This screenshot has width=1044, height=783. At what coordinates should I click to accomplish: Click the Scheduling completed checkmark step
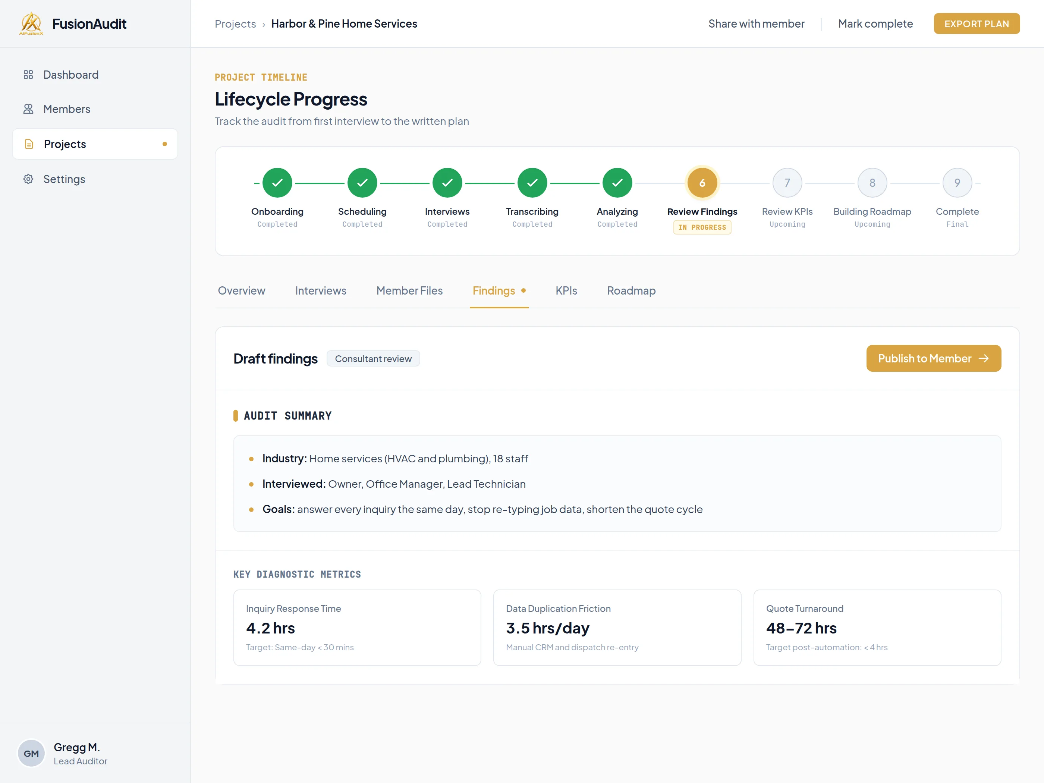click(x=362, y=183)
